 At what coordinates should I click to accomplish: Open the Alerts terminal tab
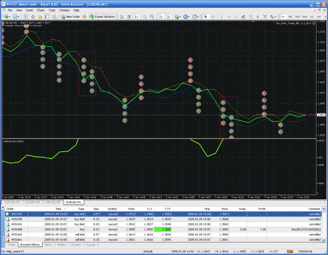pyautogui.click(x=48, y=245)
